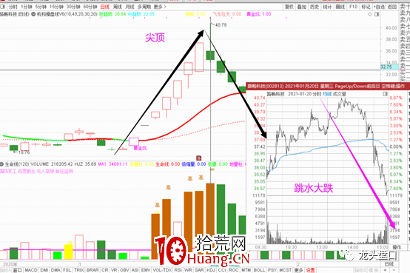Viewport: 410px width, 273px height.
Task: Switch to 周线 weekly chart
Action: [118, 7]
